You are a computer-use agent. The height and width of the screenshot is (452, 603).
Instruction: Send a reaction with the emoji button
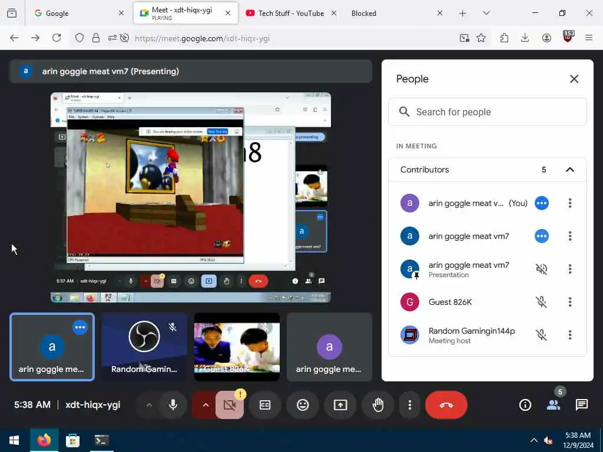(303, 405)
